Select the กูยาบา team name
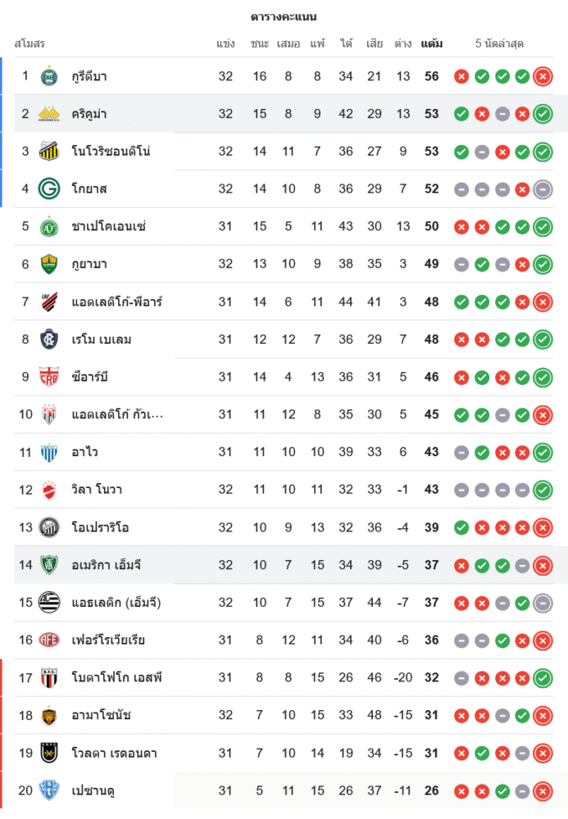The image size is (568, 819). click(x=89, y=265)
